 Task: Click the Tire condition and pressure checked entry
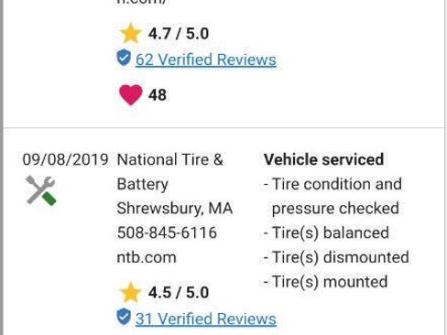click(333, 197)
